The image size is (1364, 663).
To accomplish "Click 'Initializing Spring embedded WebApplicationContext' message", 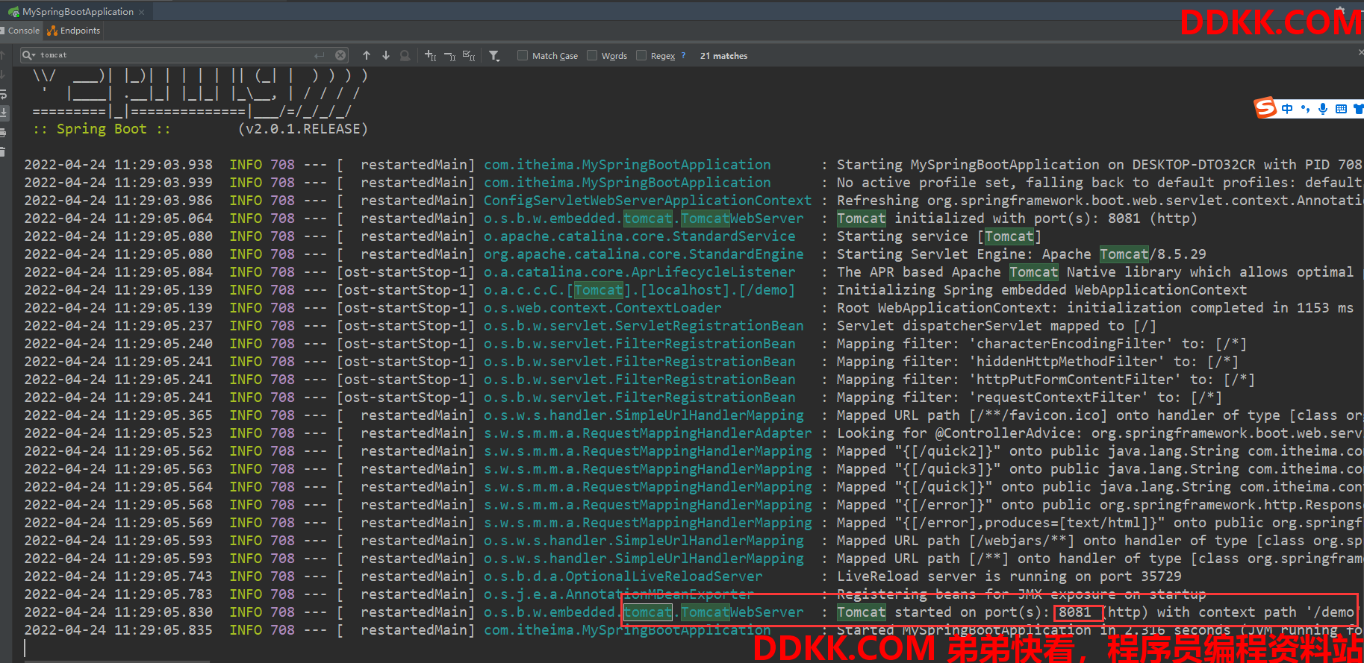I will pyautogui.click(x=1041, y=290).
